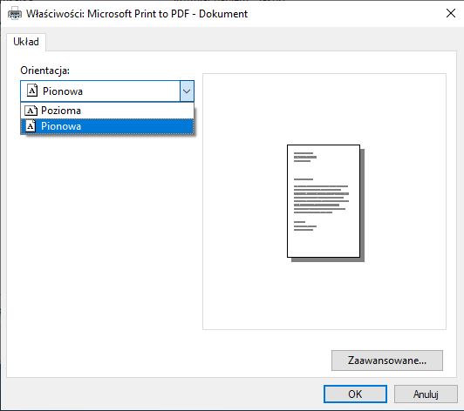Click the portrait page icon beside highlighted Pionowa
The image size is (464, 411).
[31, 126]
